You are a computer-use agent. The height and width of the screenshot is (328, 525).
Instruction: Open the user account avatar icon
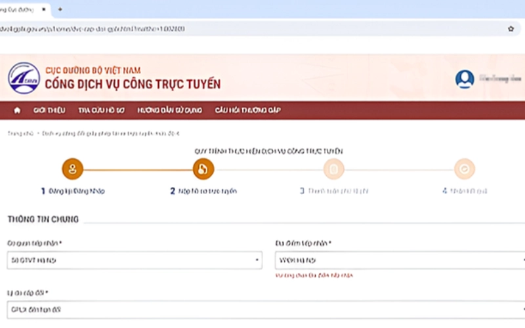click(465, 79)
